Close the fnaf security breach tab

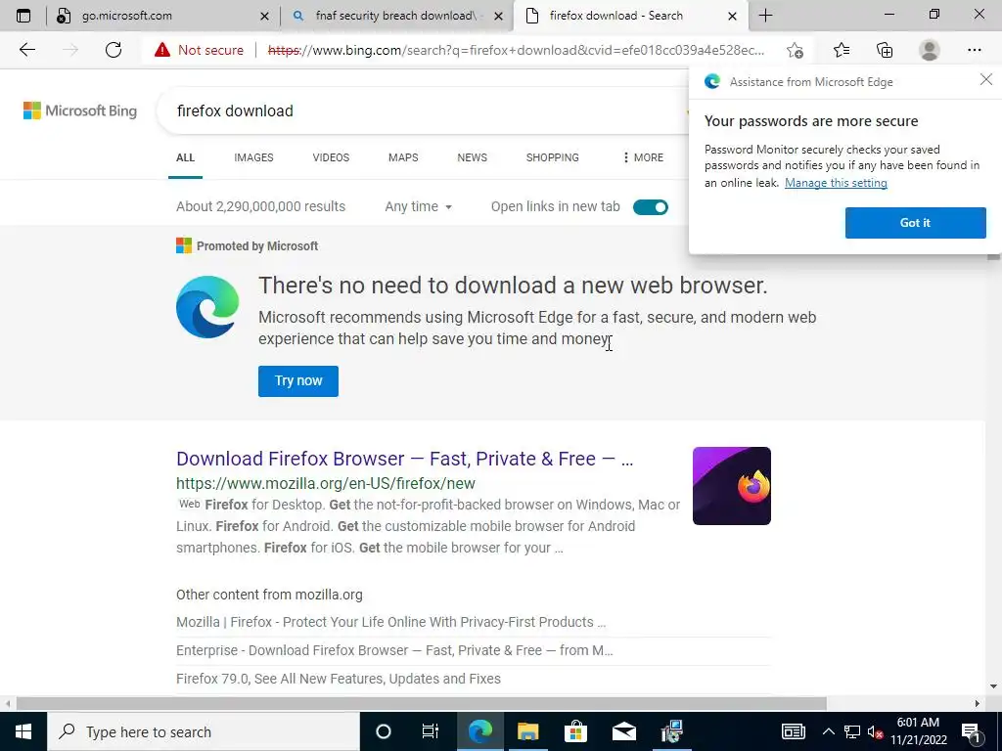click(x=498, y=16)
